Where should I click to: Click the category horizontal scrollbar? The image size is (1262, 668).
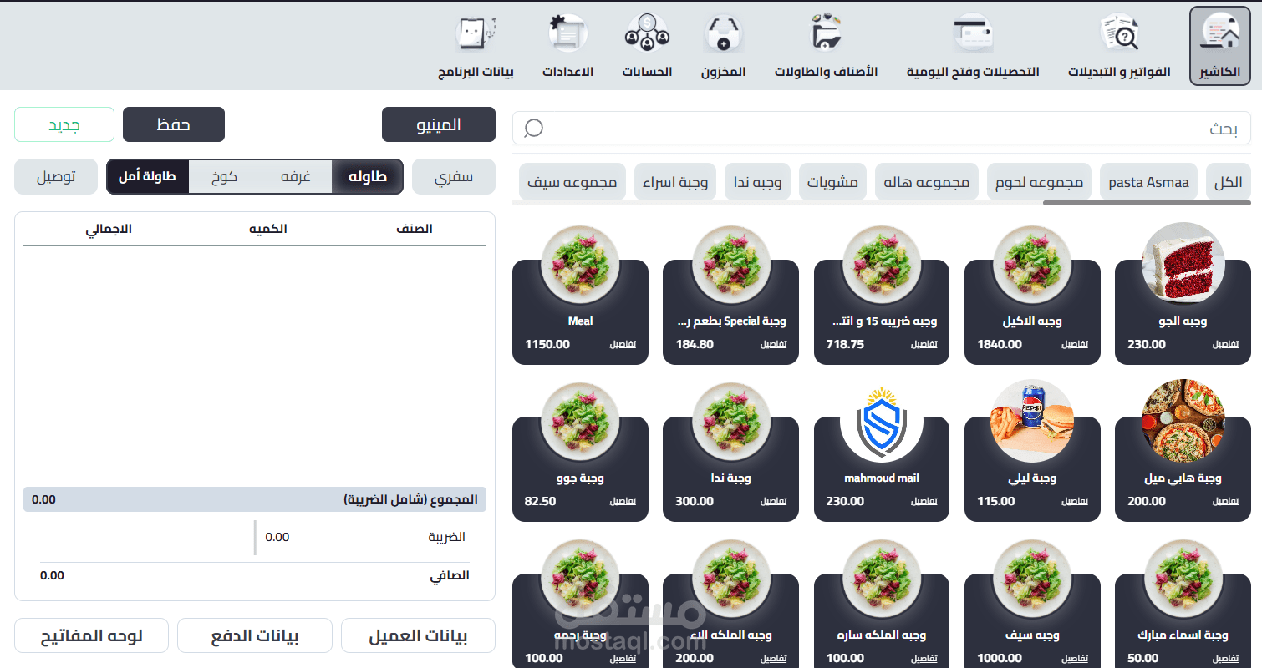pyautogui.click(x=1147, y=202)
